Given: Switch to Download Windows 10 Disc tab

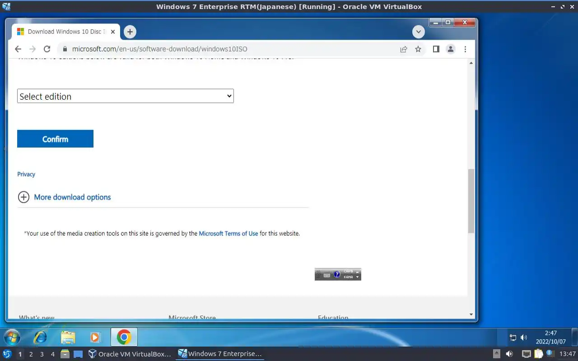Looking at the screenshot, I should tap(65, 32).
